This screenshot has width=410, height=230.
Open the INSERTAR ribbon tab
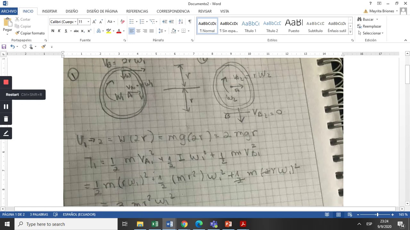click(49, 11)
